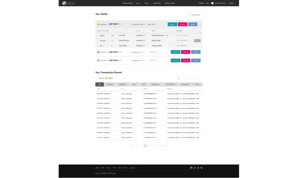Open the Twitter icon in the footer
The height and width of the screenshot is (178, 298).
coord(194,168)
